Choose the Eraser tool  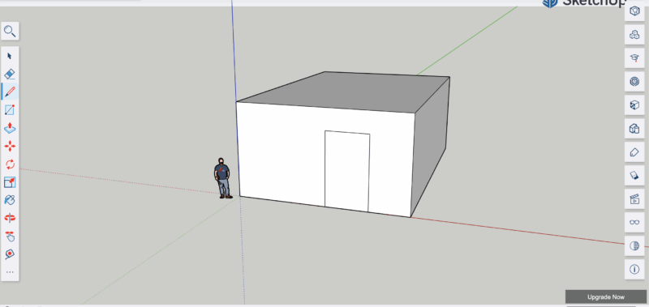coord(10,74)
